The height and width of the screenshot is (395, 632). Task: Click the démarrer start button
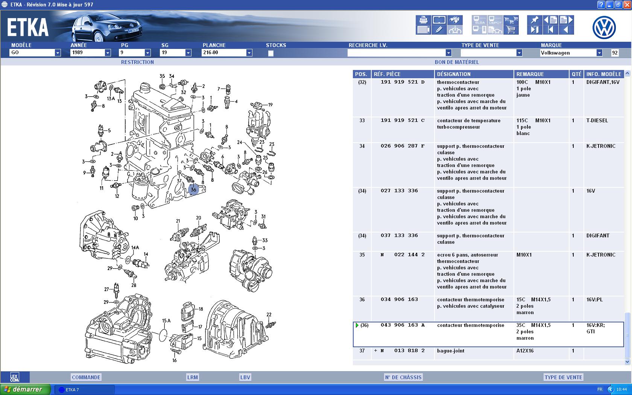tap(26, 389)
